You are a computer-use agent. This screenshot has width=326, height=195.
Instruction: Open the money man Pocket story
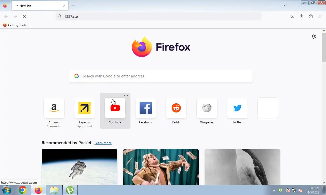[x=161, y=167]
